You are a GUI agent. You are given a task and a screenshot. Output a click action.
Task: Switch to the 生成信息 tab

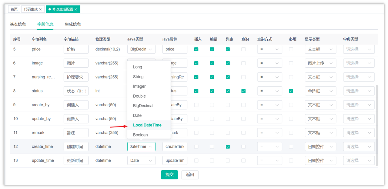pyautogui.click(x=73, y=24)
